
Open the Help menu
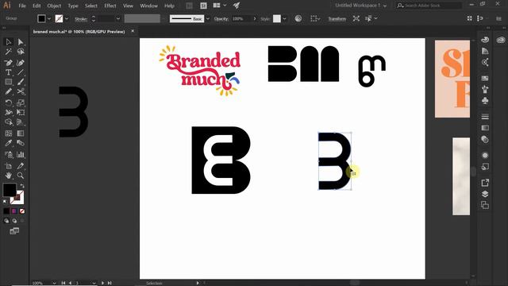tap(169, 6)
